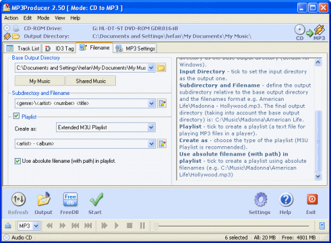The image size is (331, 243).
Task: Pause playback
Action: 142,226
